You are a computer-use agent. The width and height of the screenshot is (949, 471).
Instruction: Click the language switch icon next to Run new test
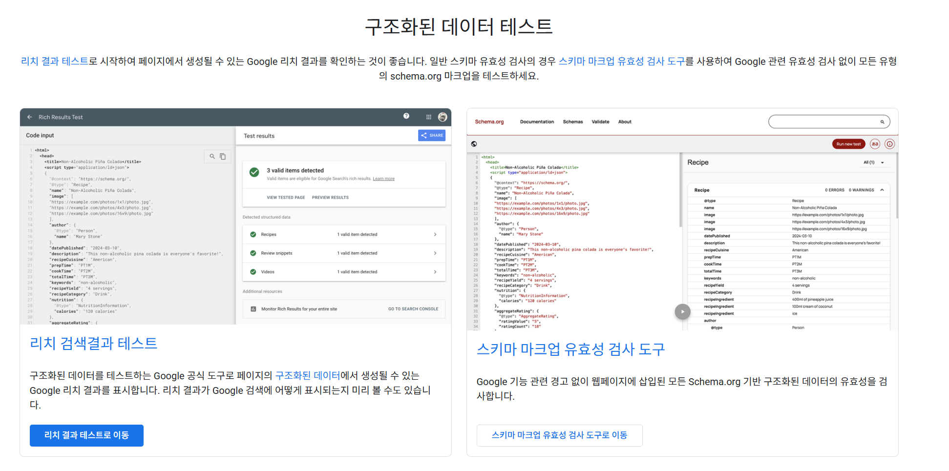(x=875, y=144)
